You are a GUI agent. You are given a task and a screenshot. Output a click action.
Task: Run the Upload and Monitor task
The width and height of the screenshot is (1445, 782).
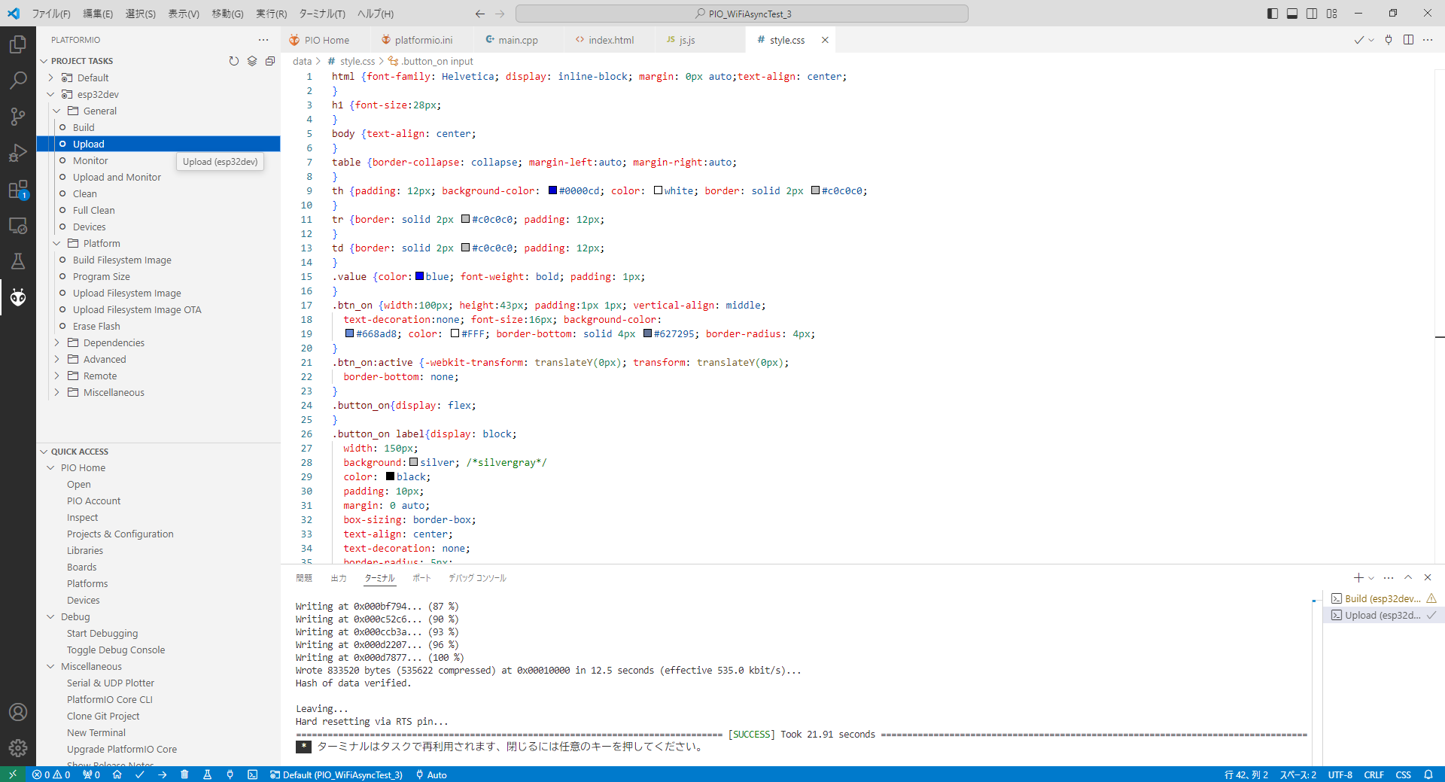[117, 177]
